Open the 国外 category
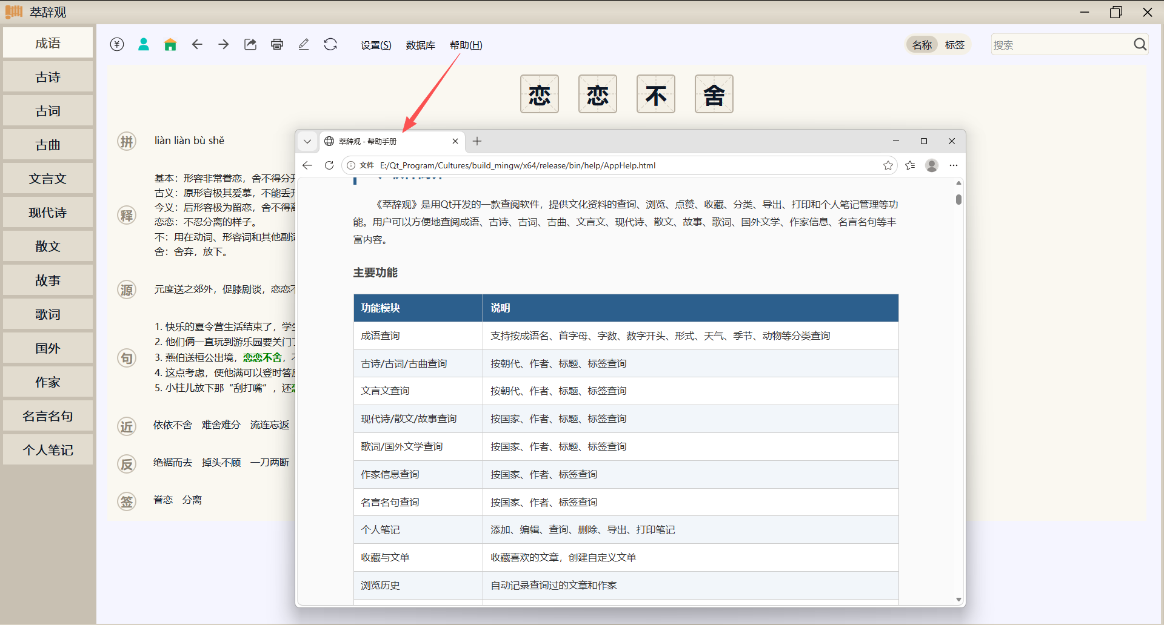Screen dimensions: 1164x625 (x=48, y=348)
